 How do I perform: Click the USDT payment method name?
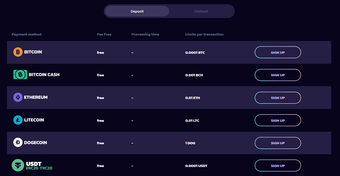34,164
